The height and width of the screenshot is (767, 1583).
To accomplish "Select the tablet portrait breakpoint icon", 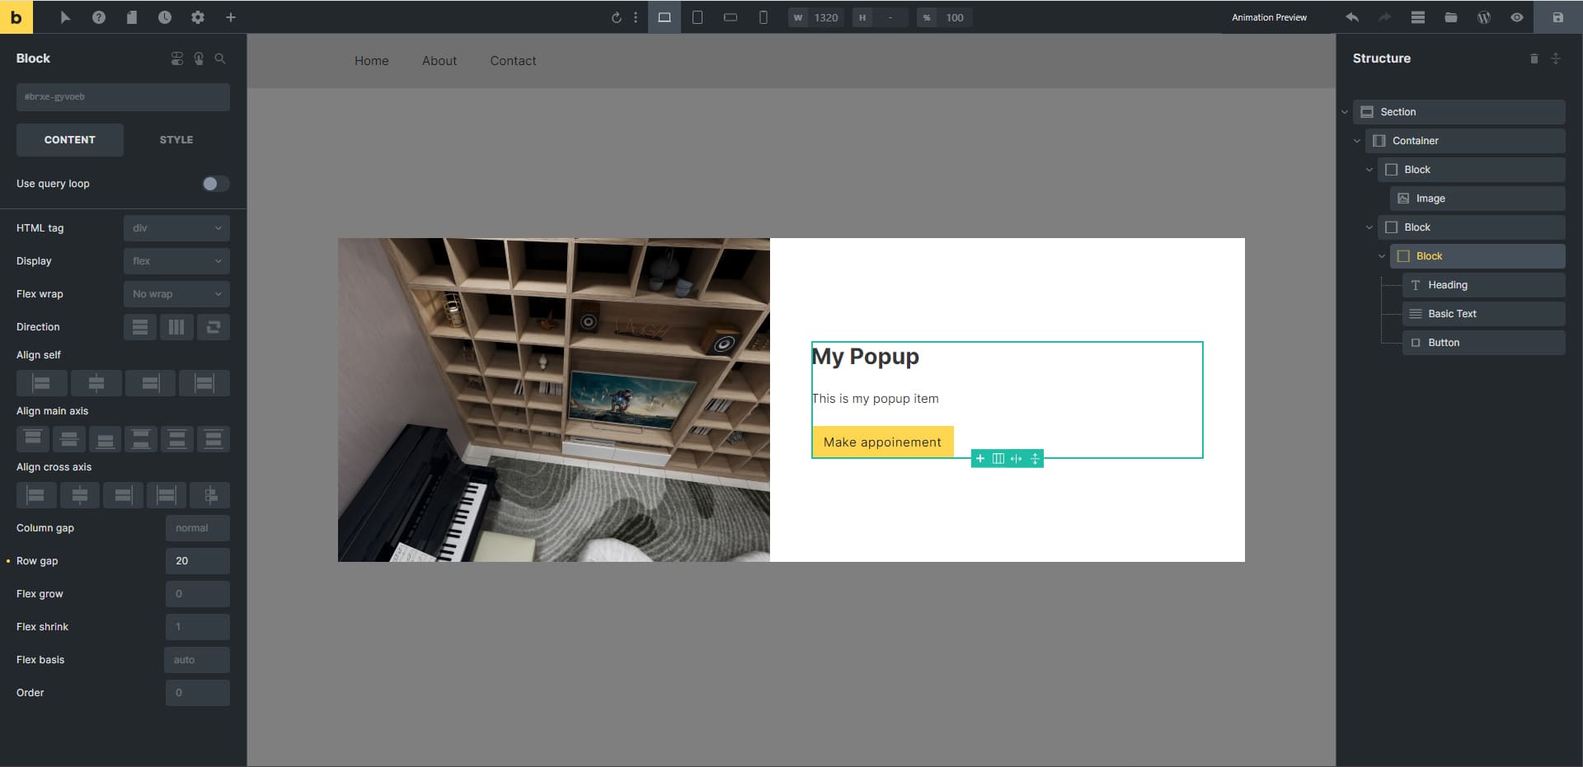I will coord(698,17).
